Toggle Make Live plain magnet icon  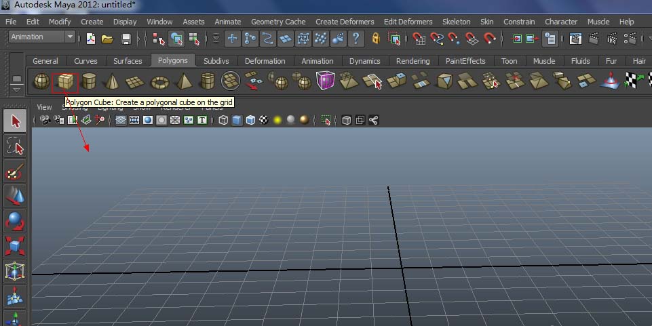click(489, 39)
